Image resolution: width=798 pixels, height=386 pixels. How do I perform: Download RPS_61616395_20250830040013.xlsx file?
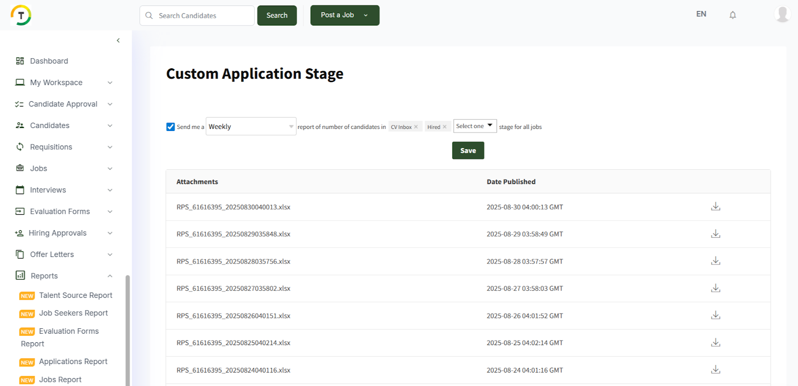point(715,207)
